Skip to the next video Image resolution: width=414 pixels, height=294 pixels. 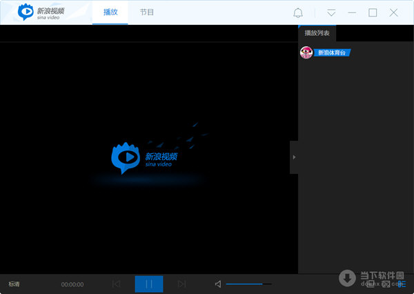[181, 284]
